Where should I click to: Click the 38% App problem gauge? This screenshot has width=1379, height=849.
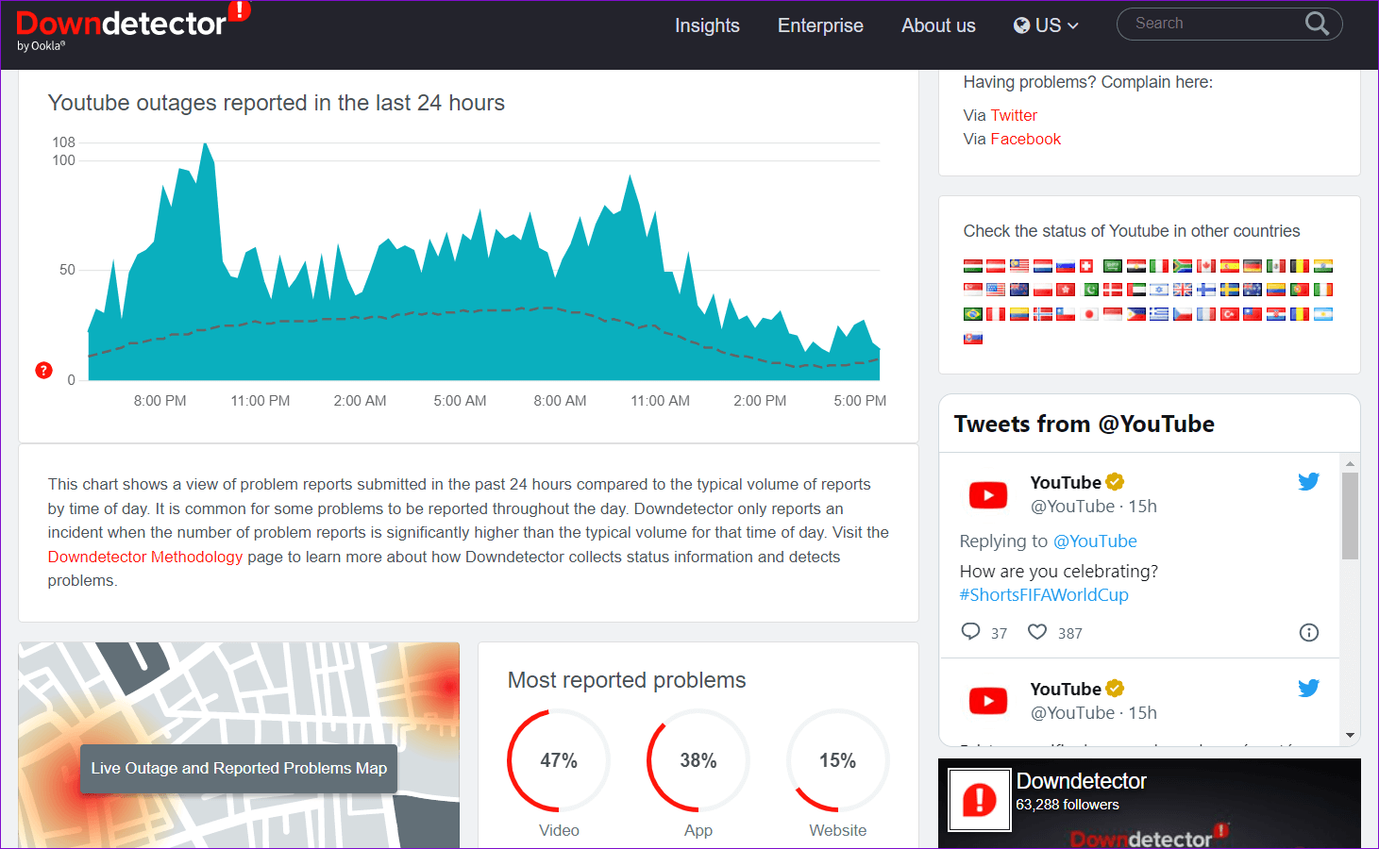coord(698,760)
